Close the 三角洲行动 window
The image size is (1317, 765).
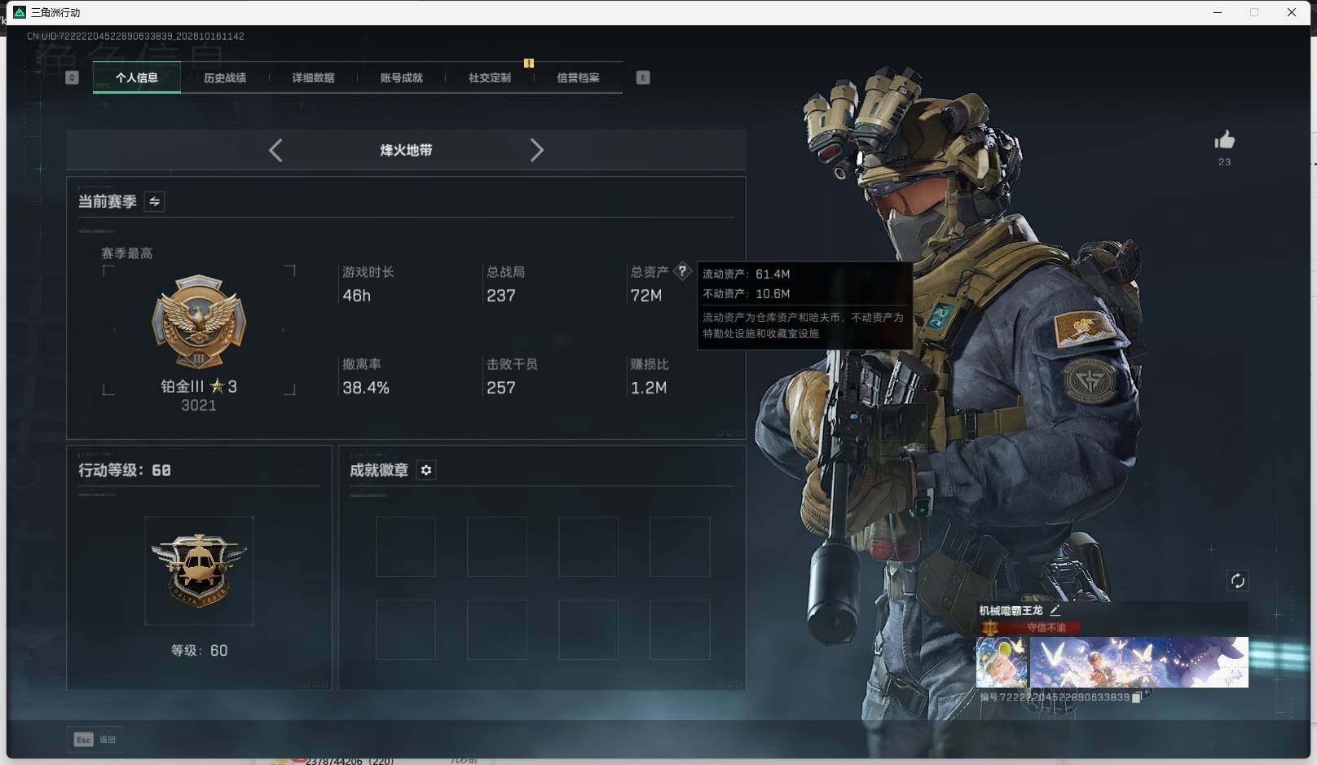click(1292, 12)
